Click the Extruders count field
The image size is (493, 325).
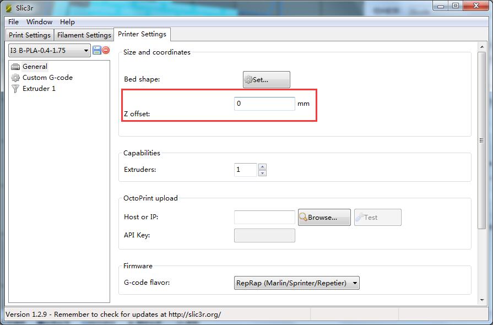246,170
